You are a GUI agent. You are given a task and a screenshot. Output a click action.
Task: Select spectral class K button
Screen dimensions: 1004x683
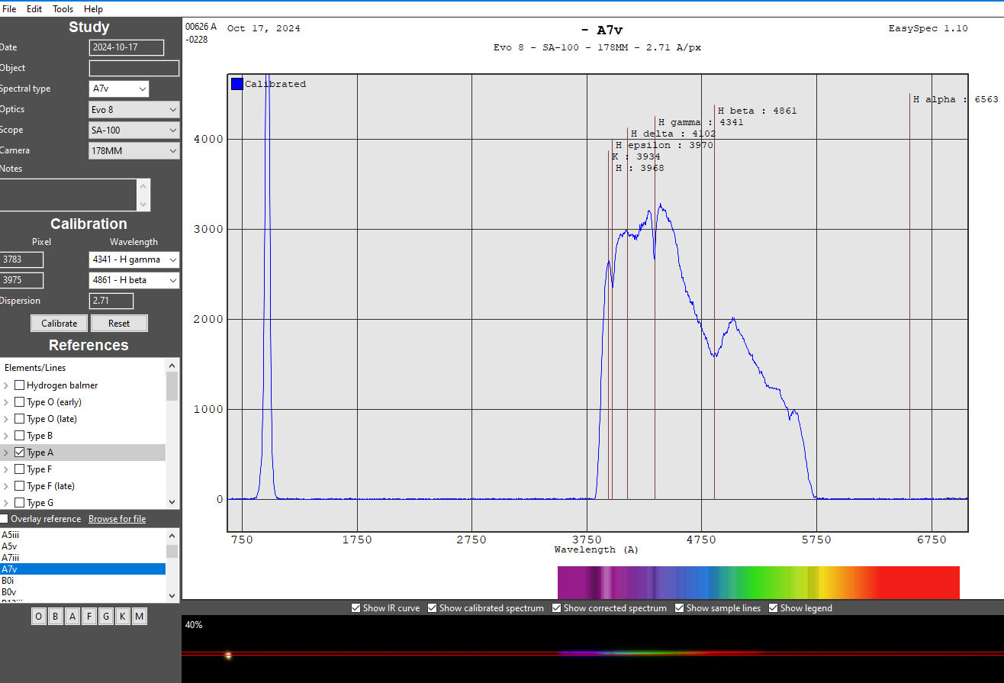pos(123,617)
